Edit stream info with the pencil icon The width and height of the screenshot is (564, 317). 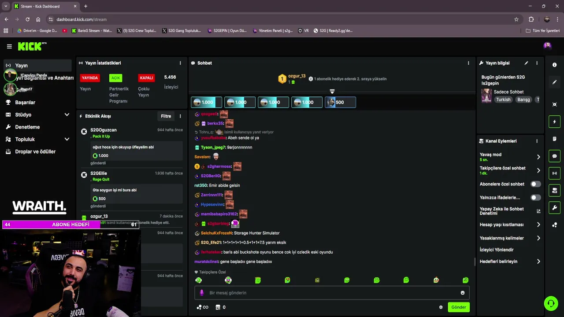[526, 63]
